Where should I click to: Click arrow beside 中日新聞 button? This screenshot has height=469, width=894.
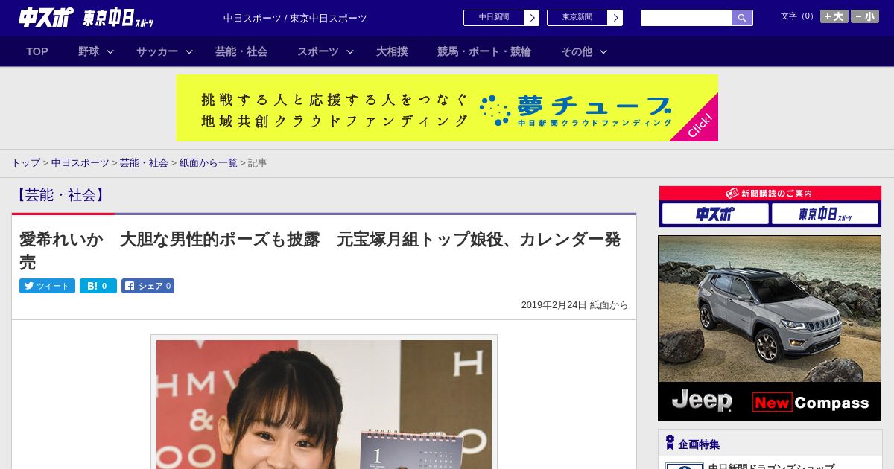click(x=531, y=18)
